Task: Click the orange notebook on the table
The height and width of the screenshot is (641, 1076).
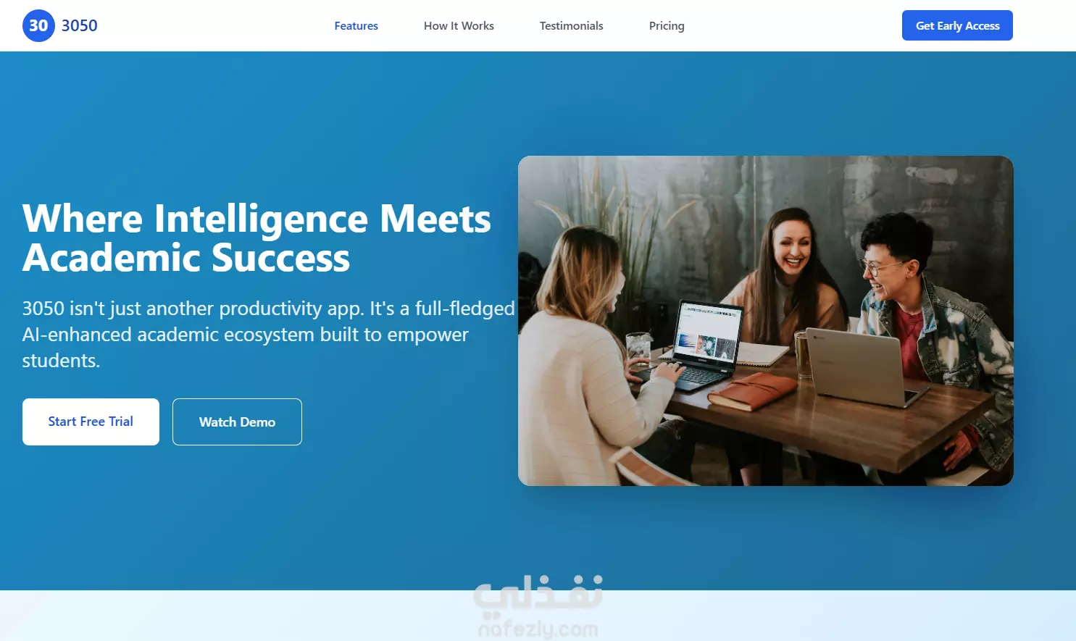Action: 752,390
